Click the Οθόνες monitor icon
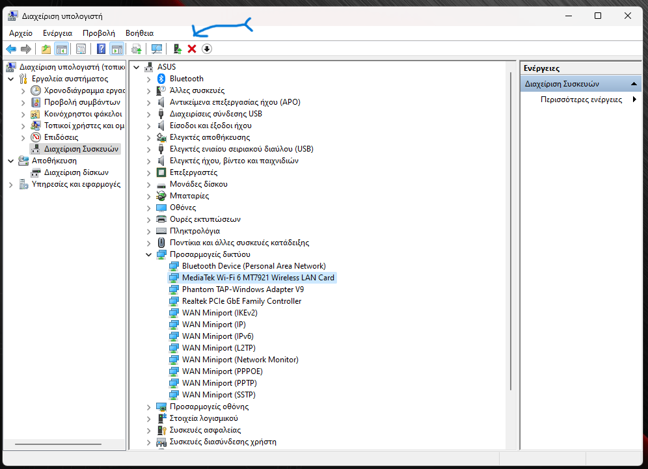 (161, 208)
